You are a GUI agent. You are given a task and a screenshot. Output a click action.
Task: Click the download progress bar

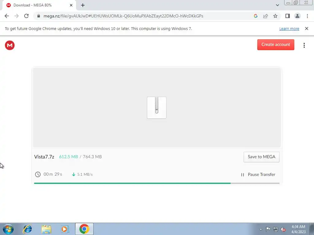(x=157, y=183)
